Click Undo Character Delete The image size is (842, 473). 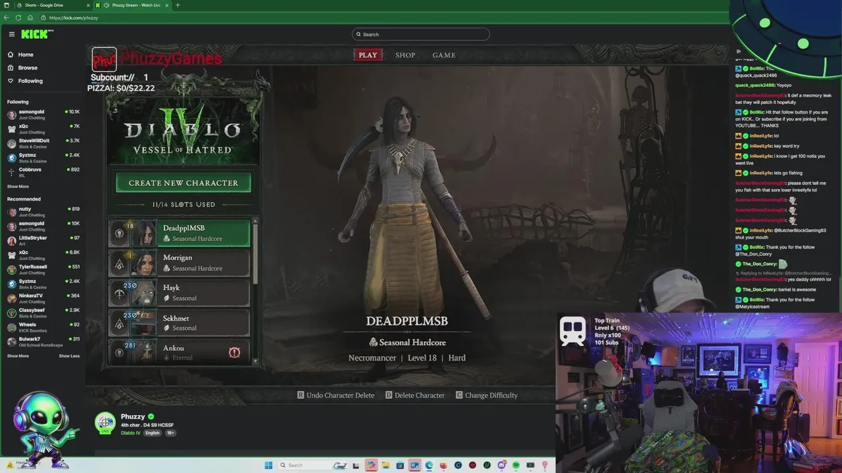click(x=335, y=395)
